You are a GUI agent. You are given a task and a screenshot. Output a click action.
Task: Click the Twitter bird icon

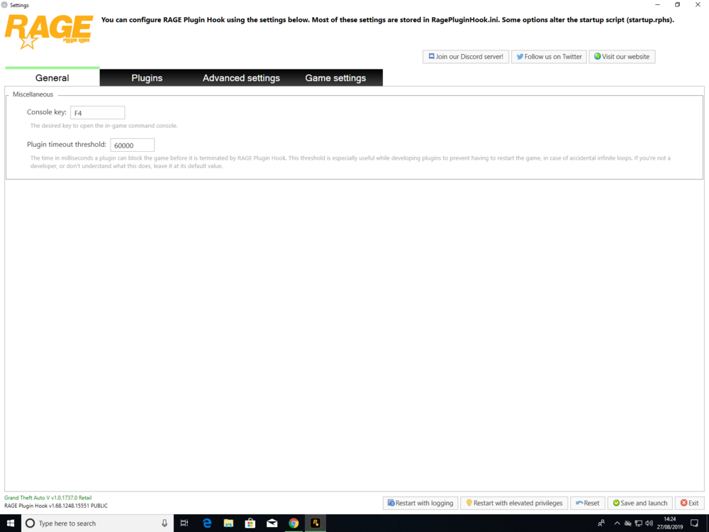(x=520, y=57)
